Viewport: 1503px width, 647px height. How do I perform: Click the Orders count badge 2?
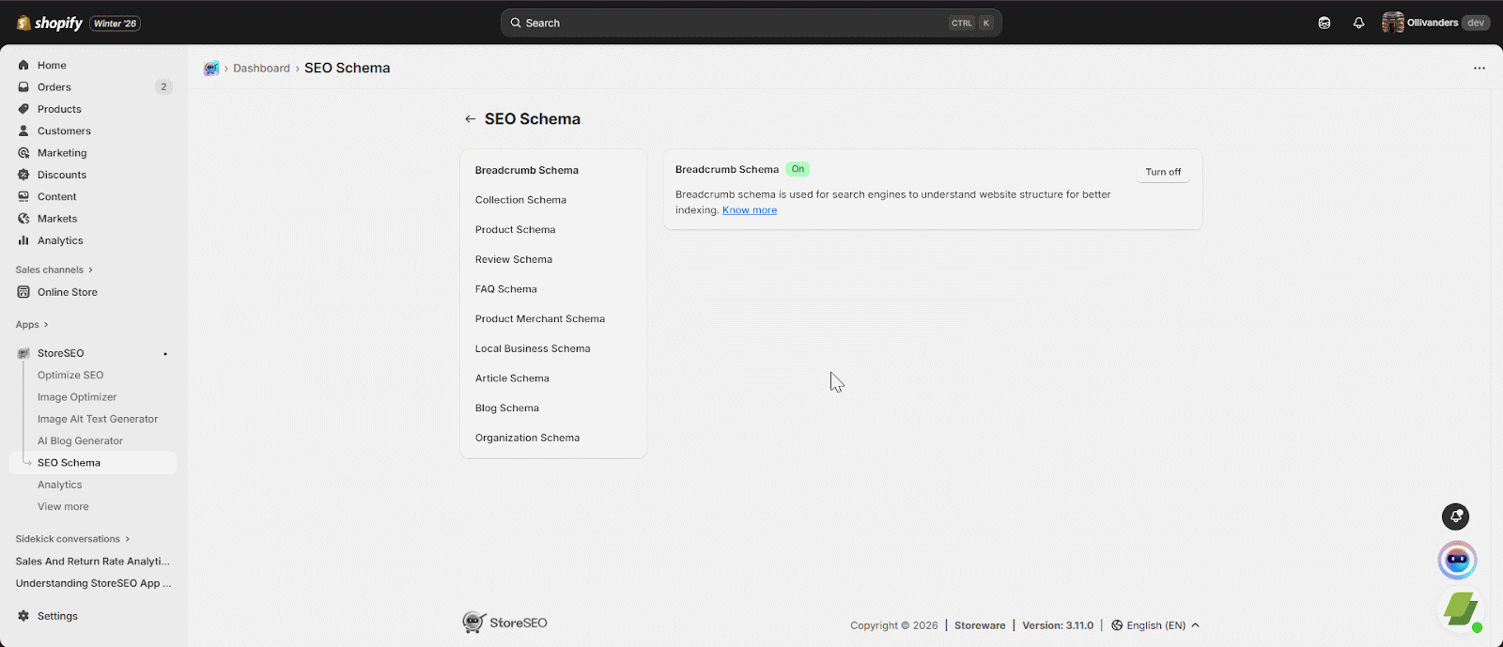tap(163, 87)
